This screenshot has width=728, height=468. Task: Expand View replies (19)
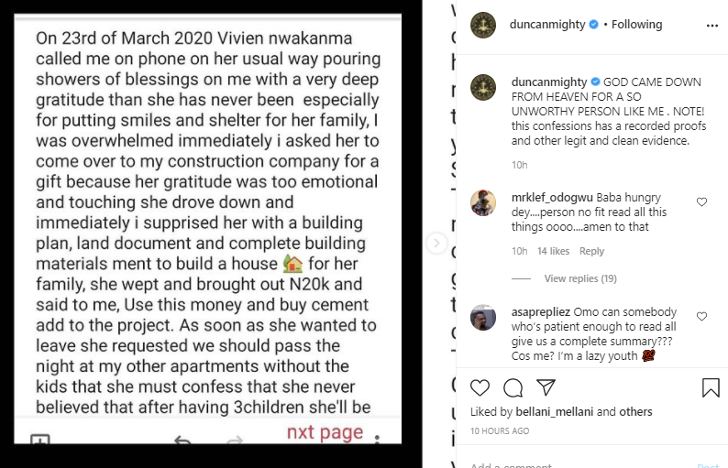click(580, 278)
